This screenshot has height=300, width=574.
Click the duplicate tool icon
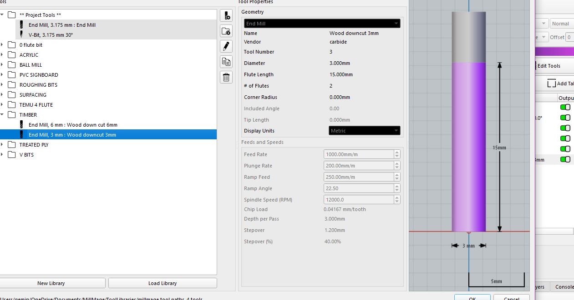click(226, 62)
